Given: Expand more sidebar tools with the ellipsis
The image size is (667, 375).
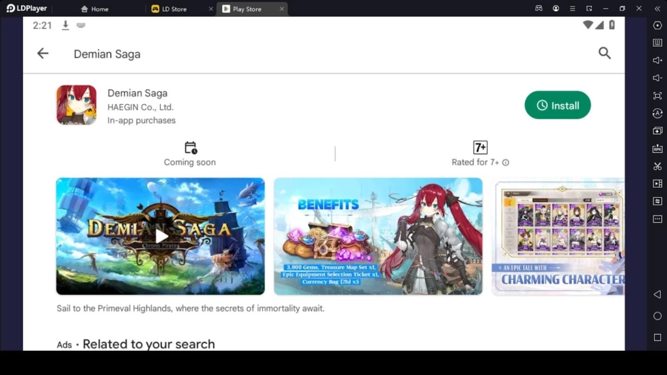Looking at the screenshot, I should (x=657, y=218).
